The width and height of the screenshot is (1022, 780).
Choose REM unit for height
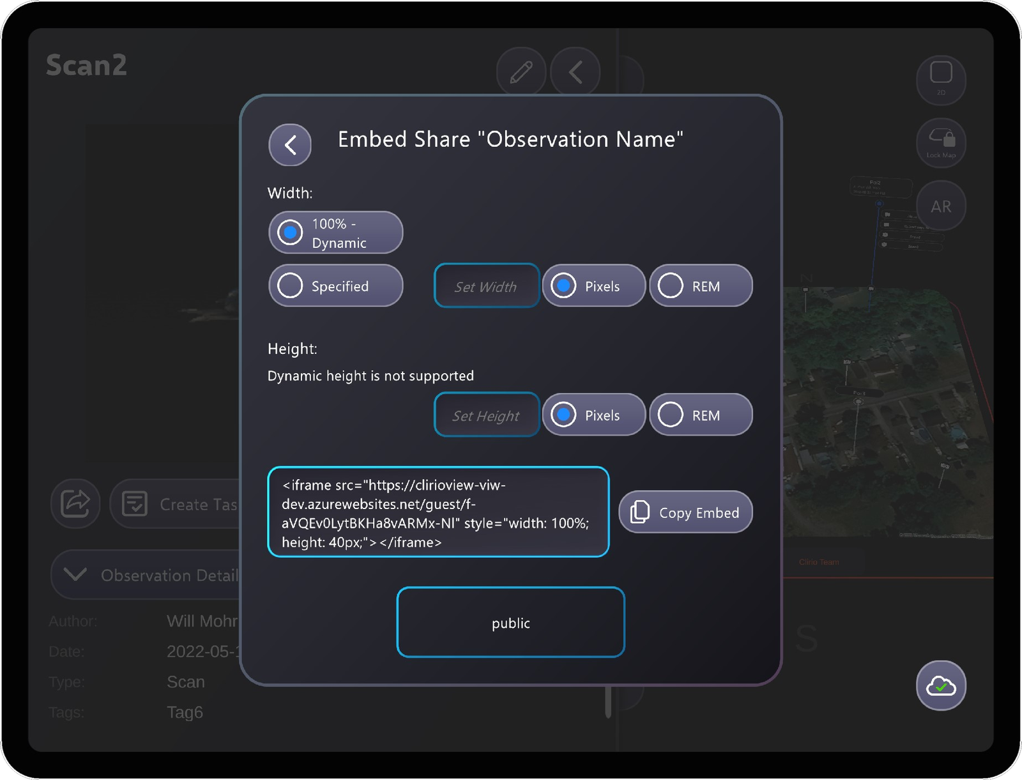701,415
